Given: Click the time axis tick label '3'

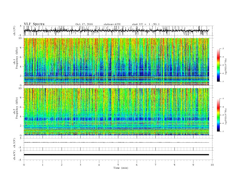Looking at the screenshot, I should [80, 165].
